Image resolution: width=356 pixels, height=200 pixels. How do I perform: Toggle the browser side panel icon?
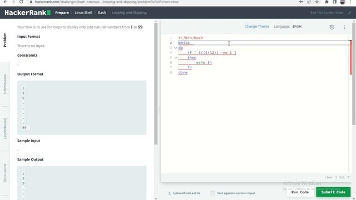[x=335, y=2]
